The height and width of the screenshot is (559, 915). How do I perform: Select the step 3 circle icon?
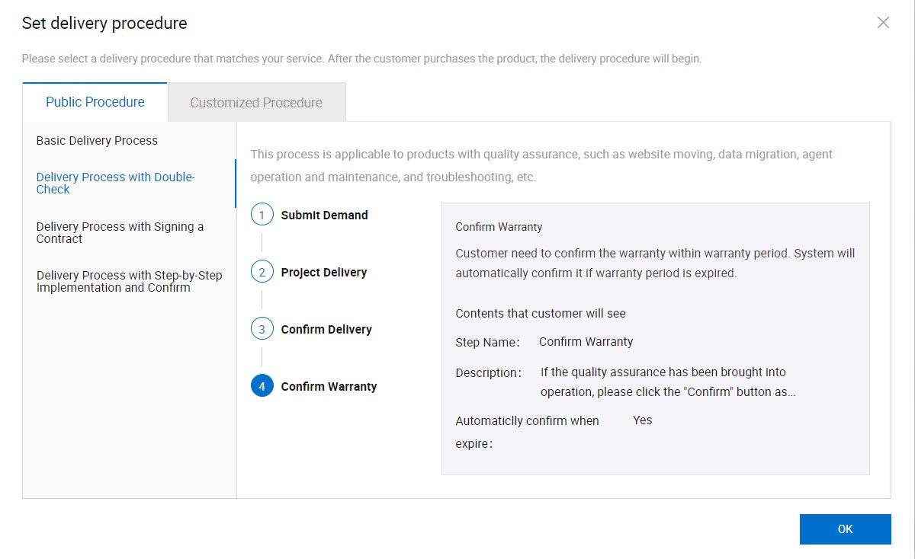click(x=262, y=330)
